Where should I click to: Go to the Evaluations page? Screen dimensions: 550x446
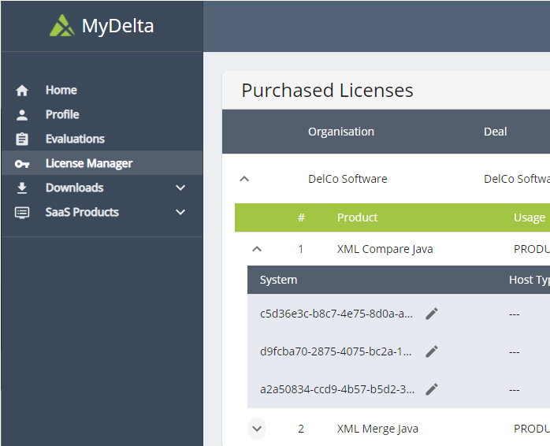tap(75, 139)
